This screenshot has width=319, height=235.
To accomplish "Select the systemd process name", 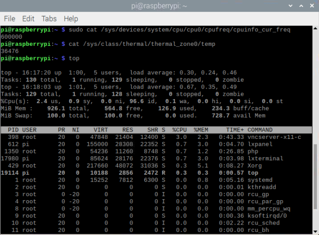I will (x=260, y=180).
